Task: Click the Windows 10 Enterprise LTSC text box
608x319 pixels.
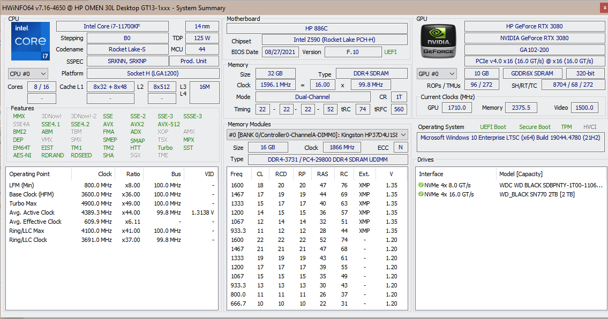Action: coord(511,142)
